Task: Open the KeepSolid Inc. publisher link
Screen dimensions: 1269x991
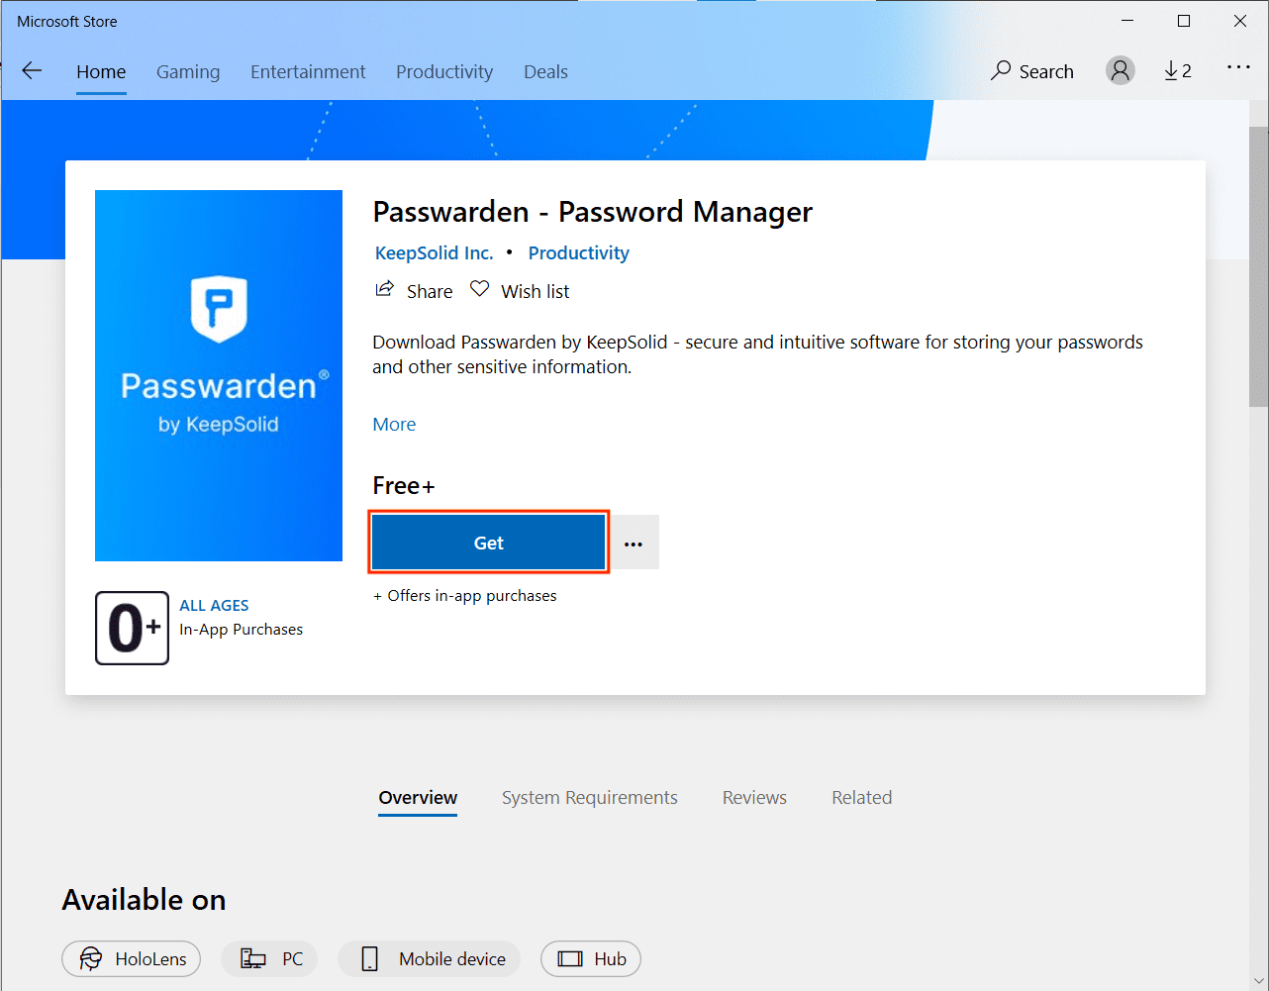Action: [x=434, y=253]
